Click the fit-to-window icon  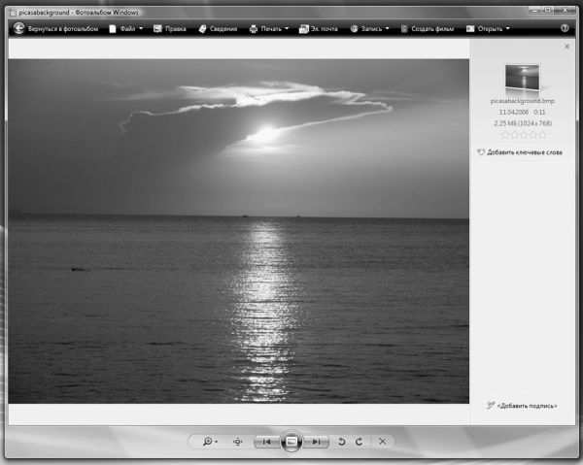point(237,442)
